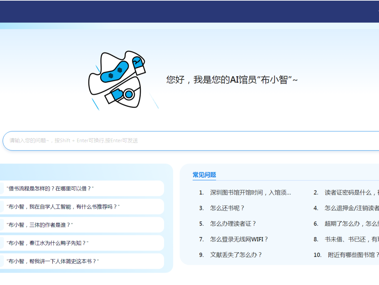The image size is (379, 285).
Task: Open the 常见问题 tab heading
Action: [x=204, y=175]
